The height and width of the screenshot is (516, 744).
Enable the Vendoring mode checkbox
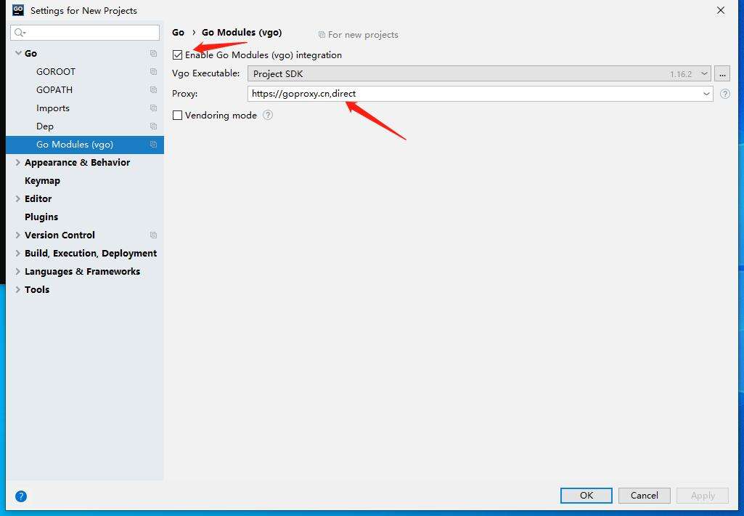coord(178,116)
